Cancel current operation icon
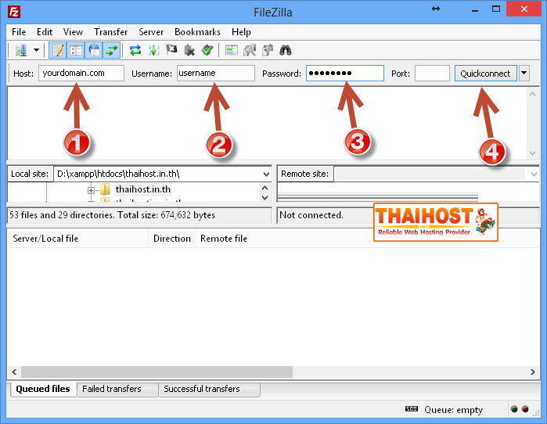This screenshot has width=547, height=424. pyautogui.click(x=171, y=50)
